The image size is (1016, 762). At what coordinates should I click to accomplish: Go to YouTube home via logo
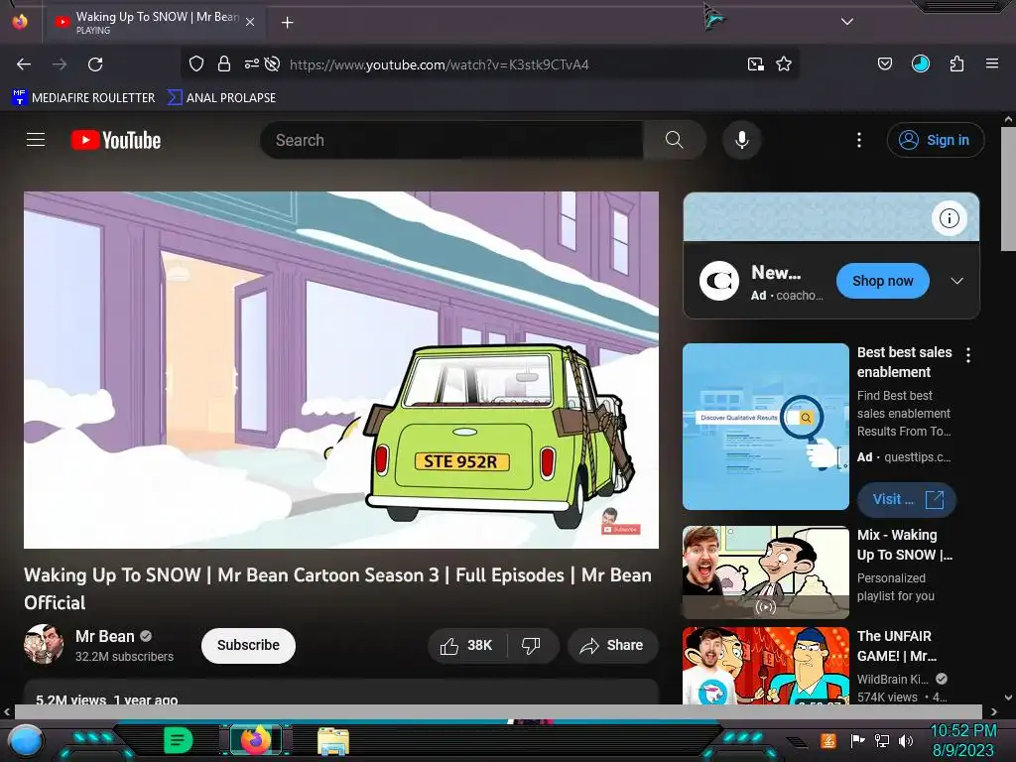click(x=116, y=140)
